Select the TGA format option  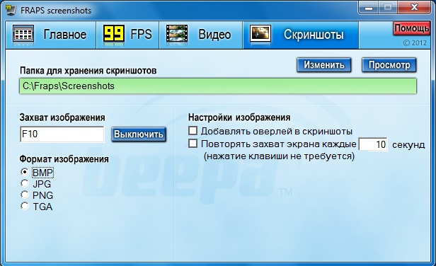(25, 207)
